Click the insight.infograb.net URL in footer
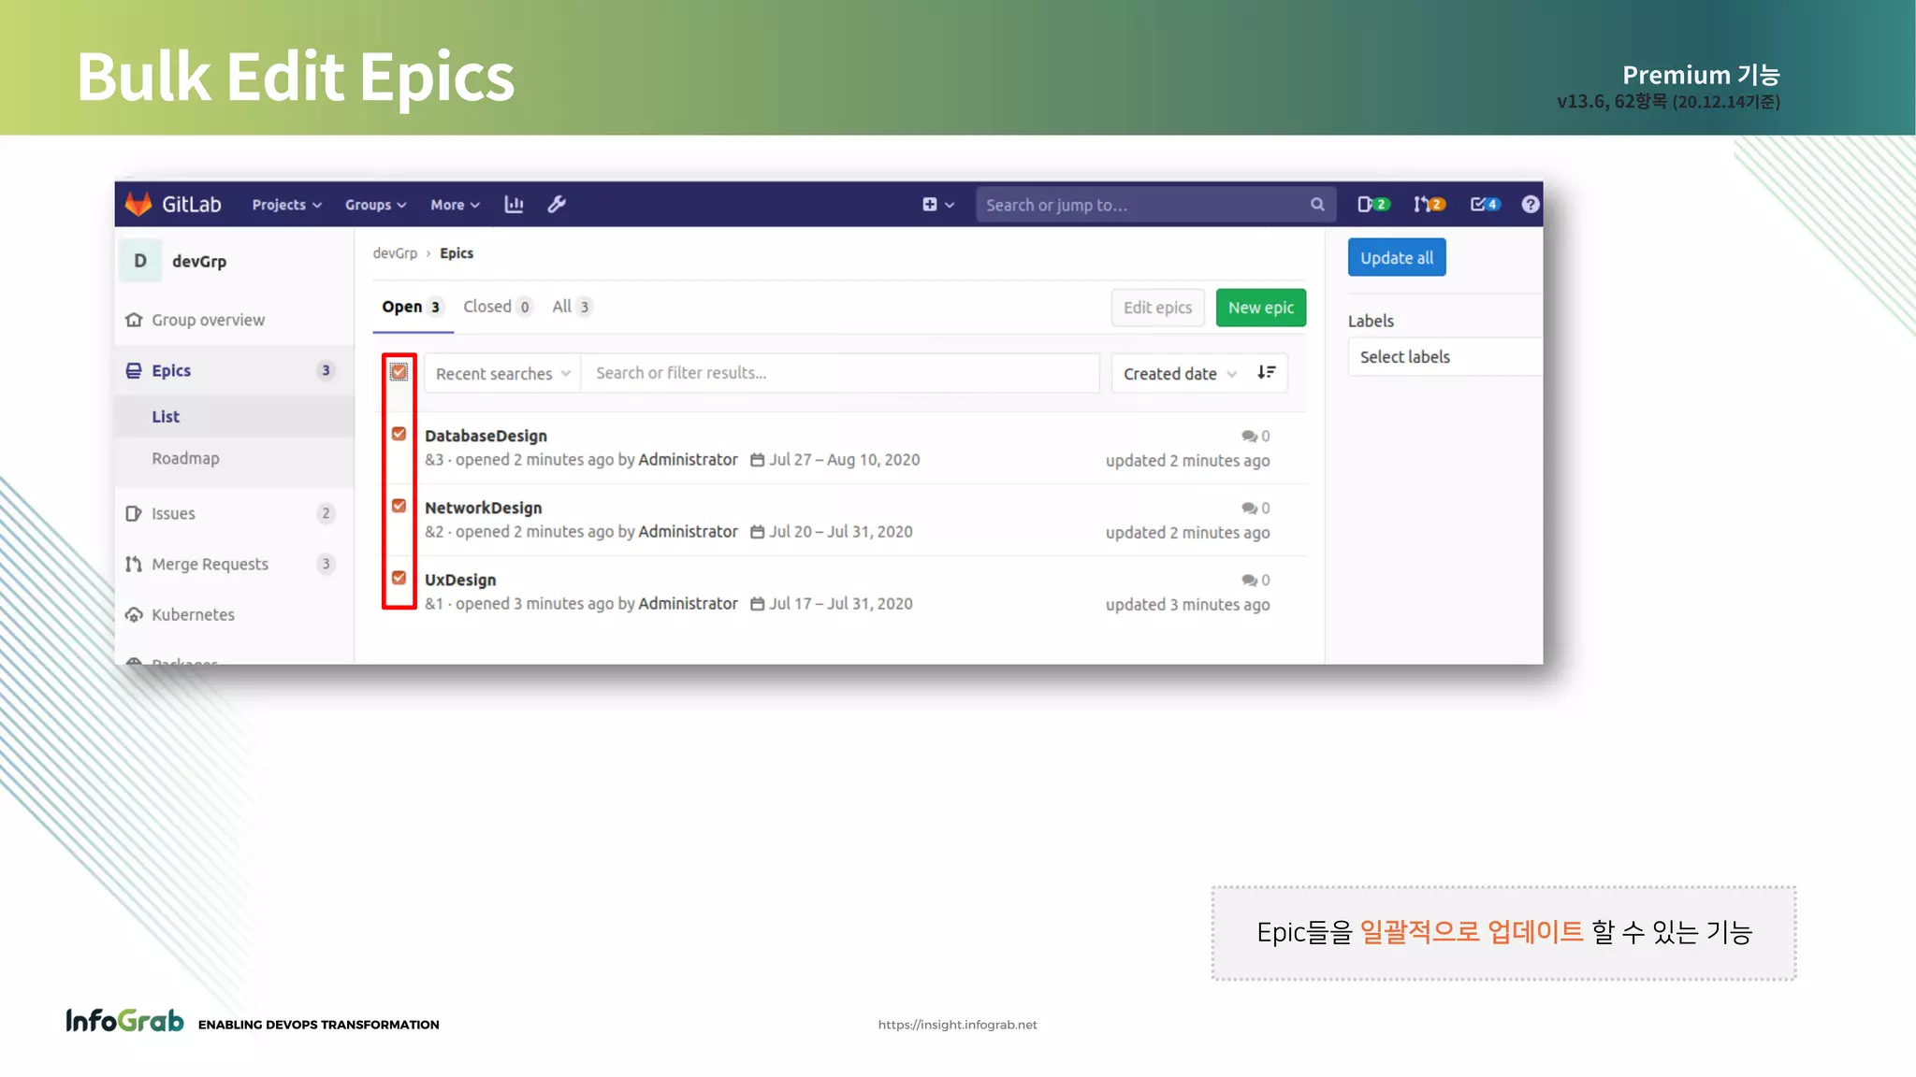Screen dimensions: 1916x1077 (957, 1025)
